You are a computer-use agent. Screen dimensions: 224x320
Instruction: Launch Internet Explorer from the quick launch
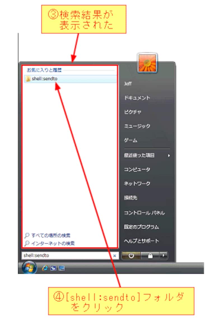click(x=45, y=268)
